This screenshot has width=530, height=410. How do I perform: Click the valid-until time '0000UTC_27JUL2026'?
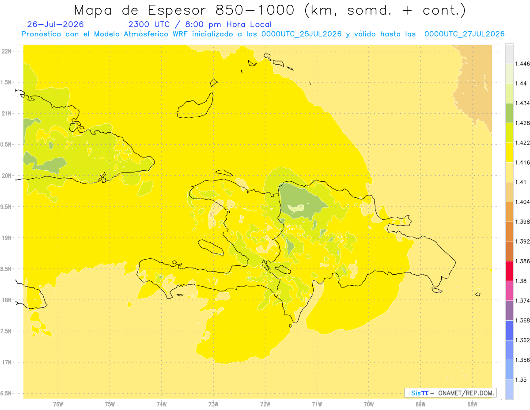click(464, 34)
